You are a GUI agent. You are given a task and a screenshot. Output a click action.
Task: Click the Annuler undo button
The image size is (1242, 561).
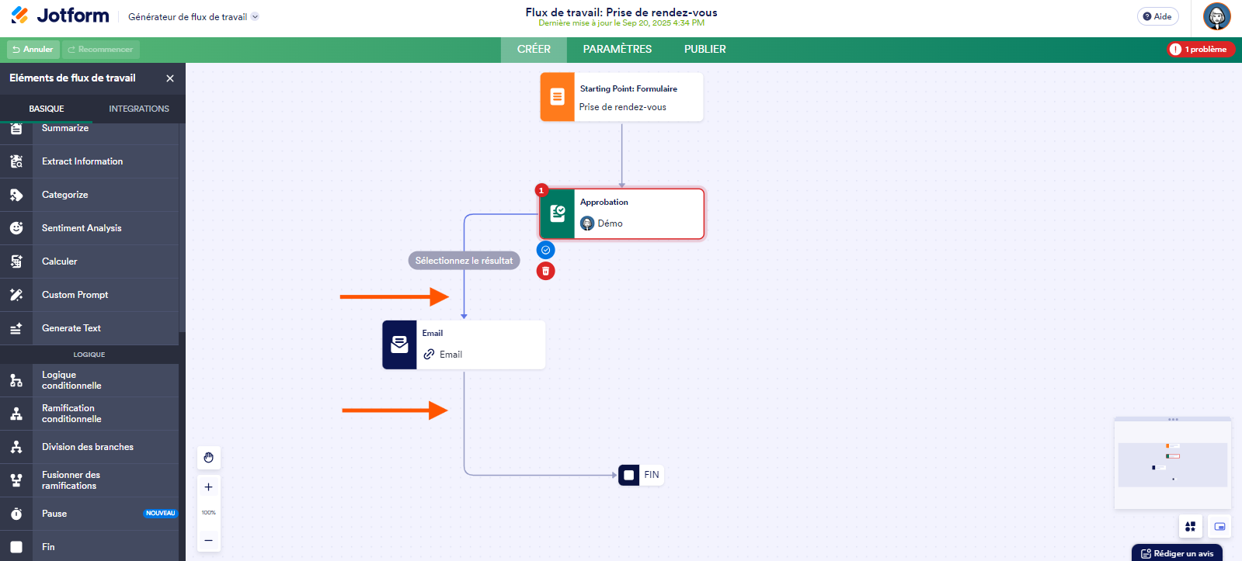point(33,49)
